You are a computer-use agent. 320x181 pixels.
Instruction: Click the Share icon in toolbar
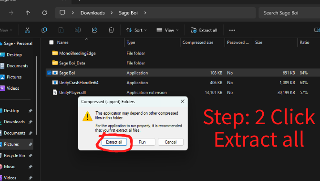(94, 30)
